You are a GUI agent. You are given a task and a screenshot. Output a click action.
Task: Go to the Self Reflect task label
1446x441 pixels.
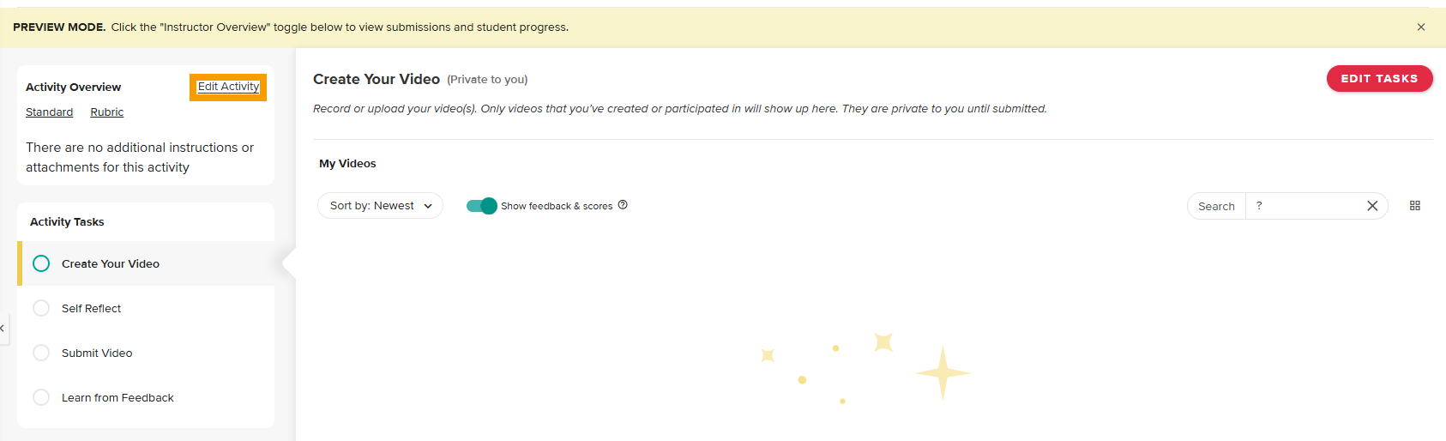(x=91, y=308)
